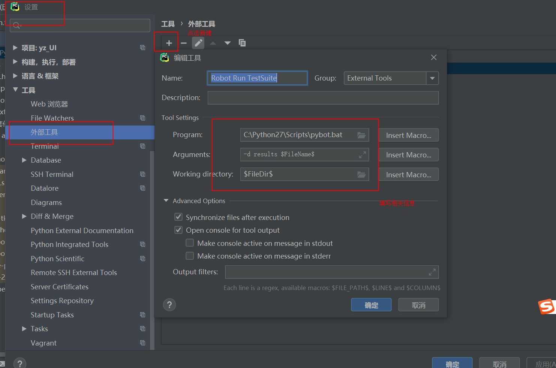The width and height of the screenshot is (556, 368).
Task: Select Web 浏览器 settings page
Action: 49,104
